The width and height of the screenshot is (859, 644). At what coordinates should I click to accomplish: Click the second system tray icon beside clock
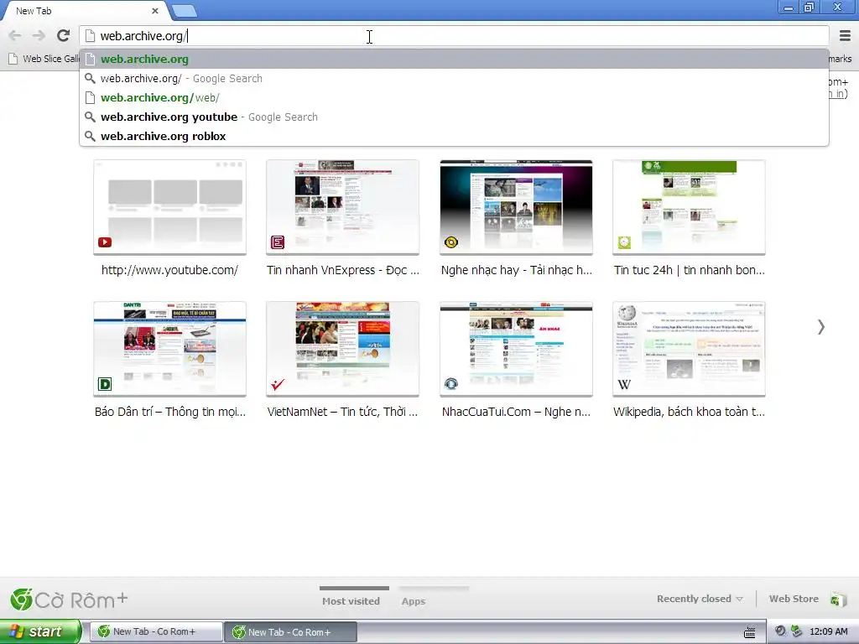tap(796, 631)
